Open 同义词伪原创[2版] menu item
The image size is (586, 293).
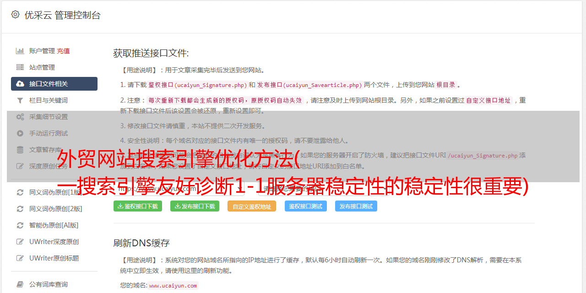click(x=56, y=209)
